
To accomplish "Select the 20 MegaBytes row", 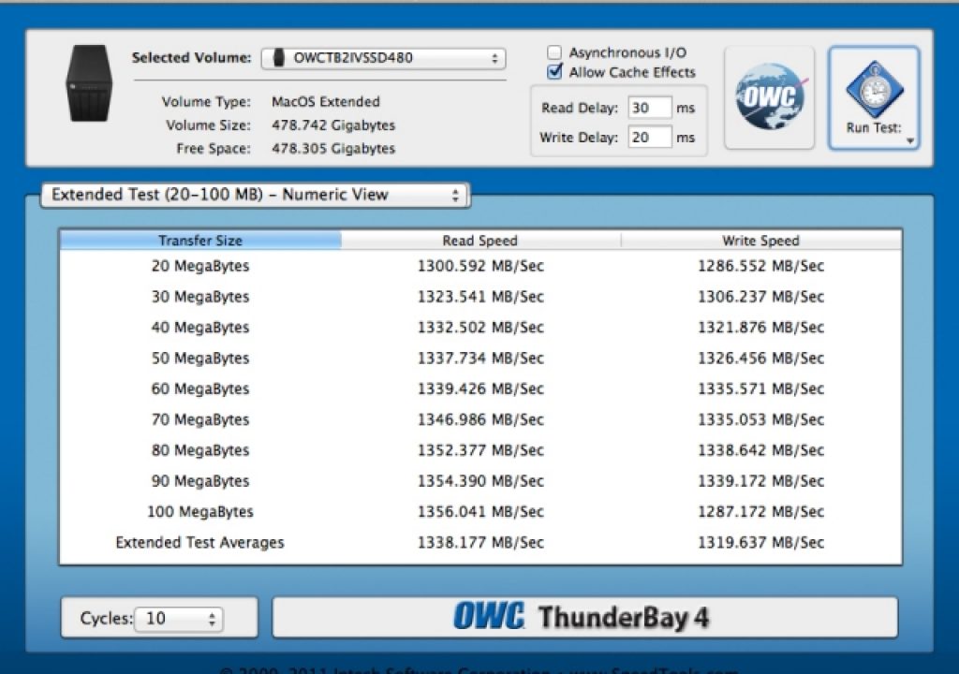I will coord(480,266).
